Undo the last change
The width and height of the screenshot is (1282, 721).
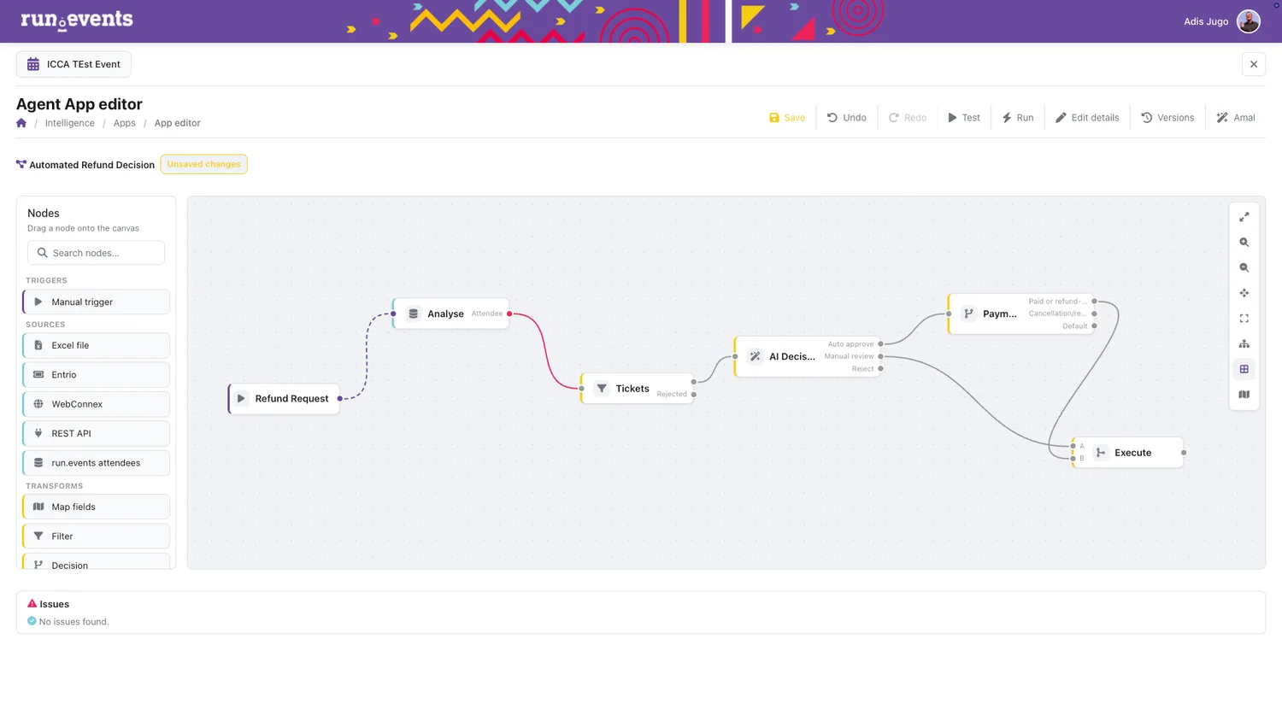tap(846, 118)
